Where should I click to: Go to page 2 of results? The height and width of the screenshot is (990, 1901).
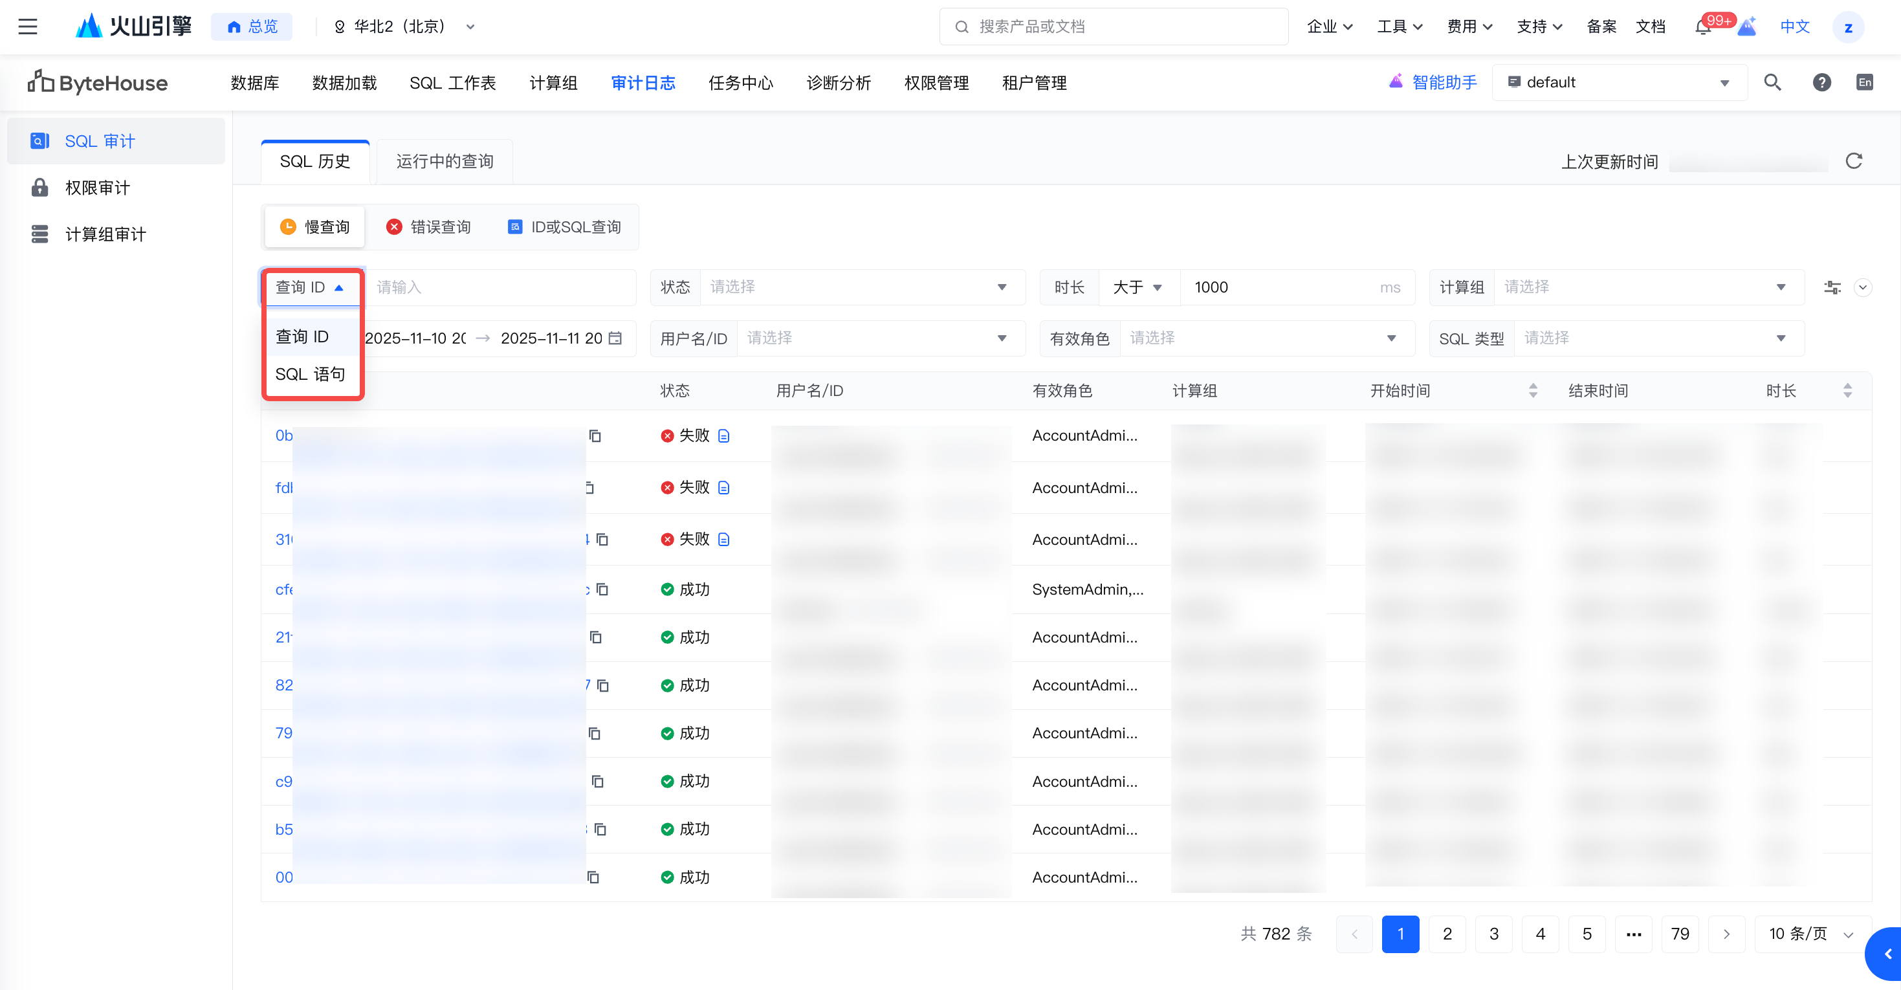(1446, 934)
